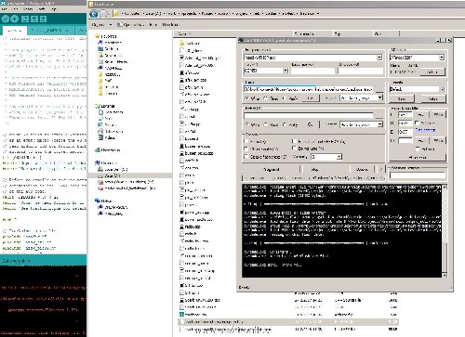This screenshot has height=337, width=465.
Task: Open the Programmer (-c) dropdown list
Action: [379, 58]
